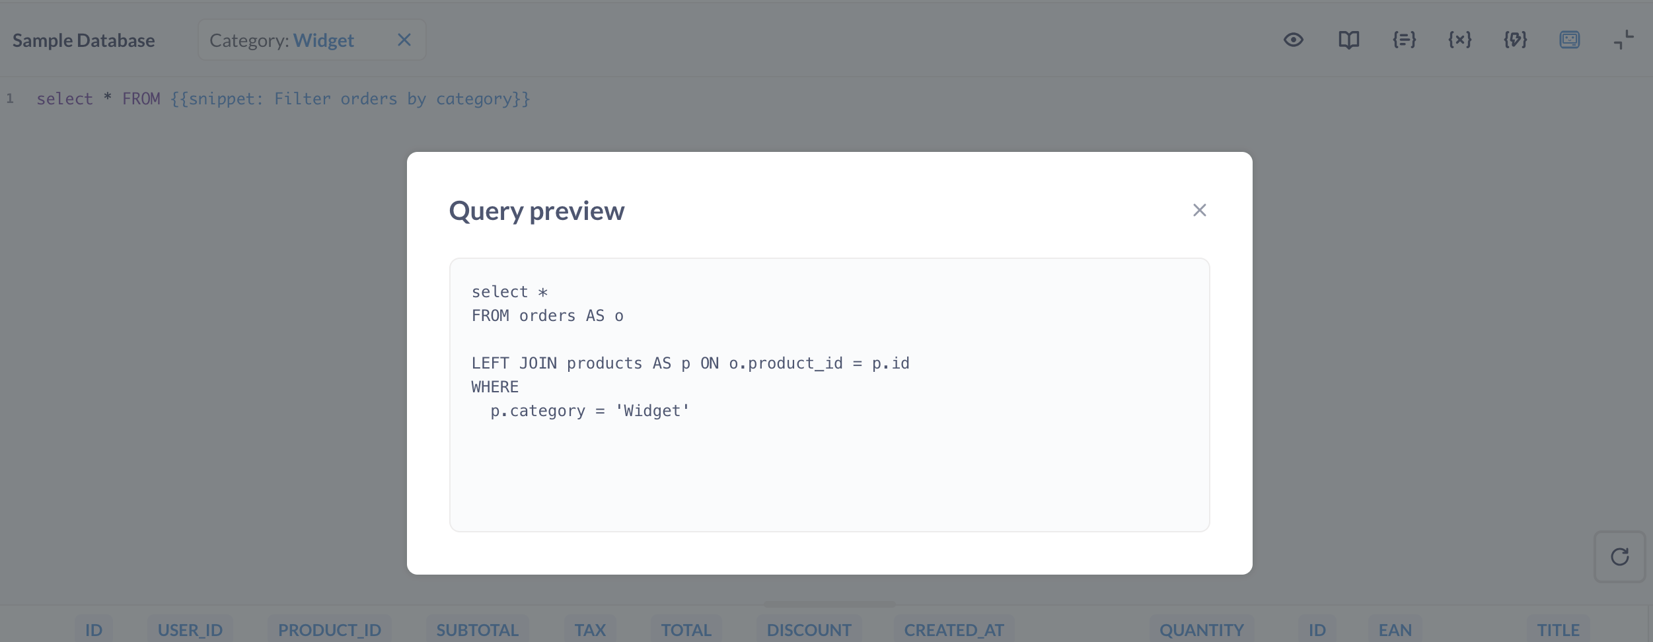Open the SQL snippets sidebar
Image resolution: width=1653 pixels, height=642 pixels.
[1403, 40]
